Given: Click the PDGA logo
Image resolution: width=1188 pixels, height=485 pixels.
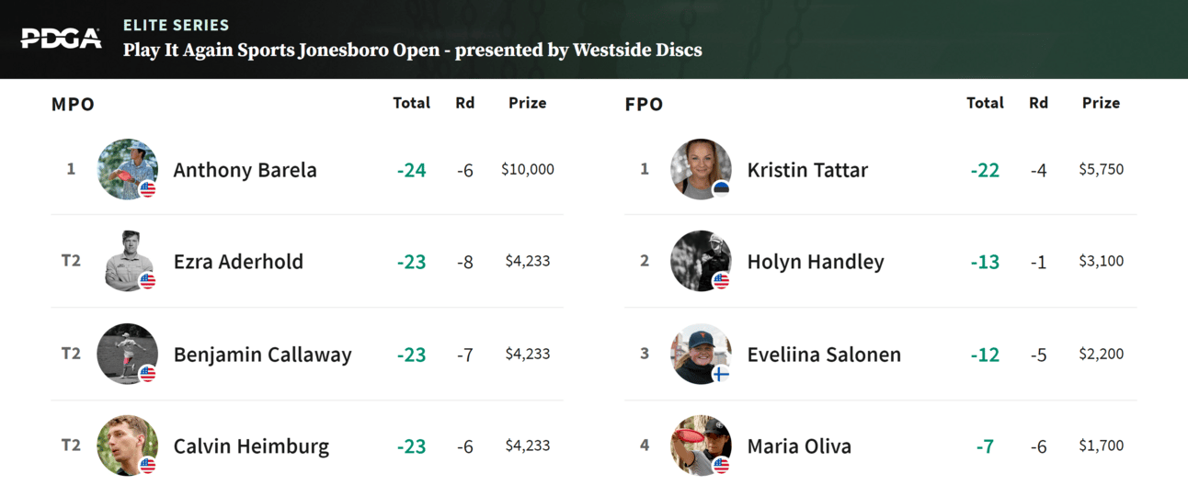Looking at the screenshot, I should coord(62,39).
